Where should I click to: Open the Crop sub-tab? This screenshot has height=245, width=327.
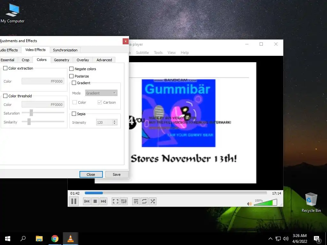click(26, 60)
